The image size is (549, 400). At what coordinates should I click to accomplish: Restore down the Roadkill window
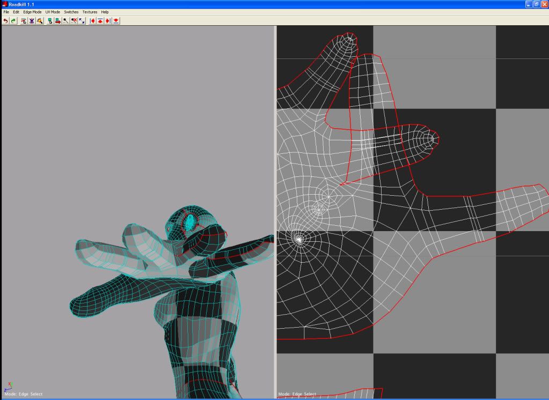pyautogui.click(x=537, y=4)
